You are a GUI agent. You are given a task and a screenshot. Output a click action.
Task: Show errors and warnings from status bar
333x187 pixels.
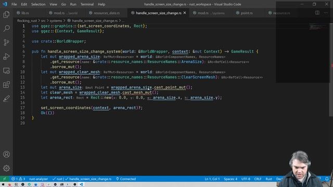click(18, 179)
